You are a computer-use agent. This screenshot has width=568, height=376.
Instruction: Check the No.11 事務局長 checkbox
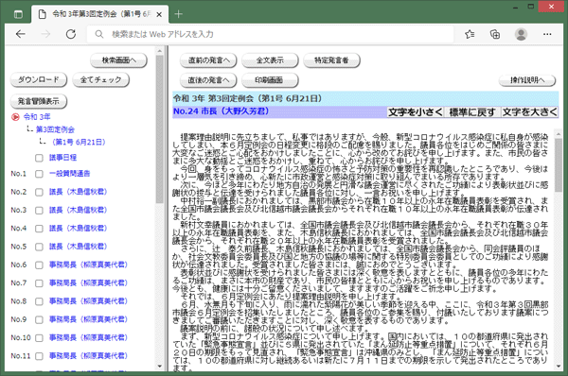[39, 356]
